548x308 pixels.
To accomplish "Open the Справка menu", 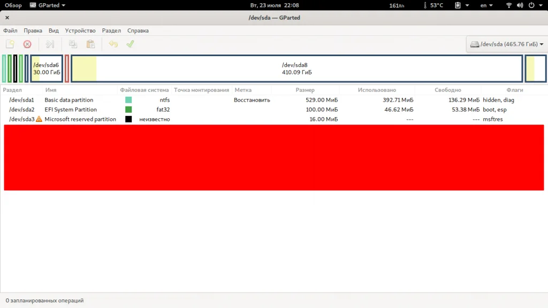I will point(138,30).
